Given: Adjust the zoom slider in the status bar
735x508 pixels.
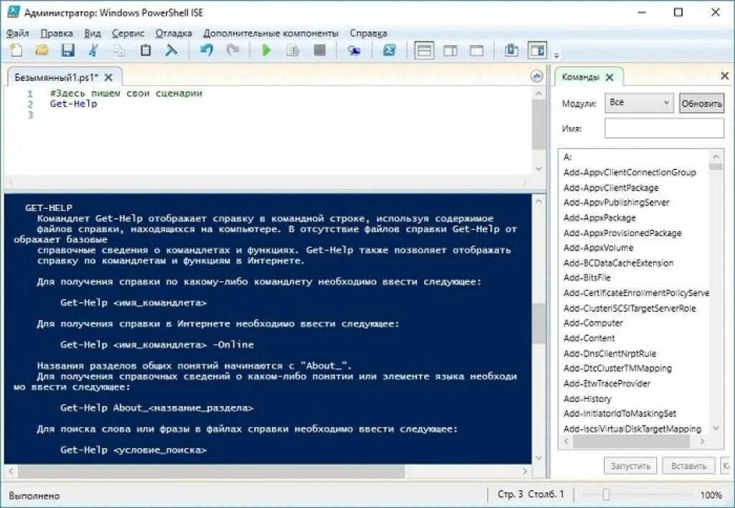Looking at the screenshot, I should tap(606, 494).
